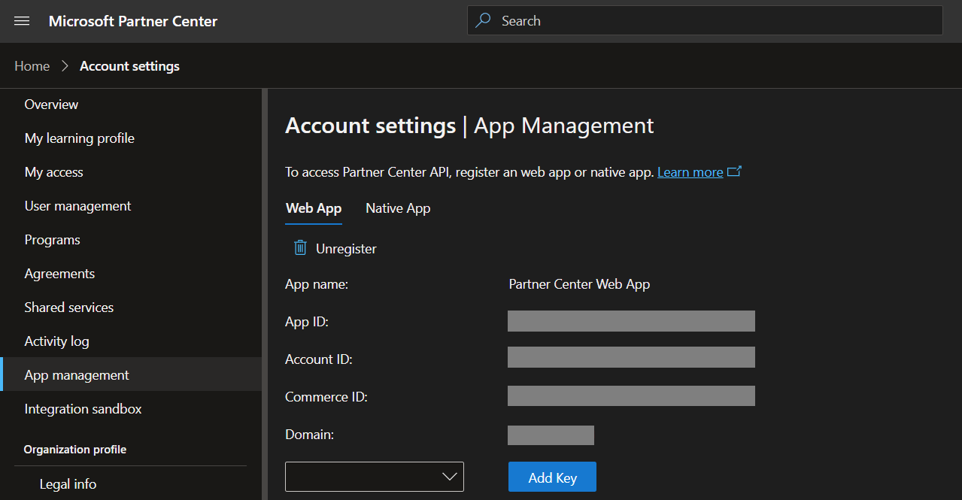Switch to the Web App tab
The height and width of the screenshot is (500, 962).
(x=314, y=208)
